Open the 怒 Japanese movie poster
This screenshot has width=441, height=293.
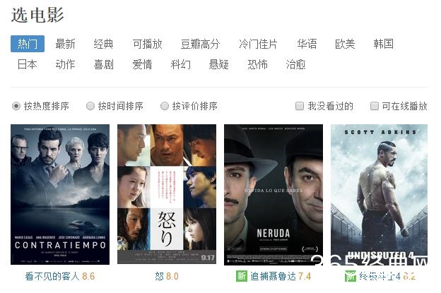tap(167, 194)
